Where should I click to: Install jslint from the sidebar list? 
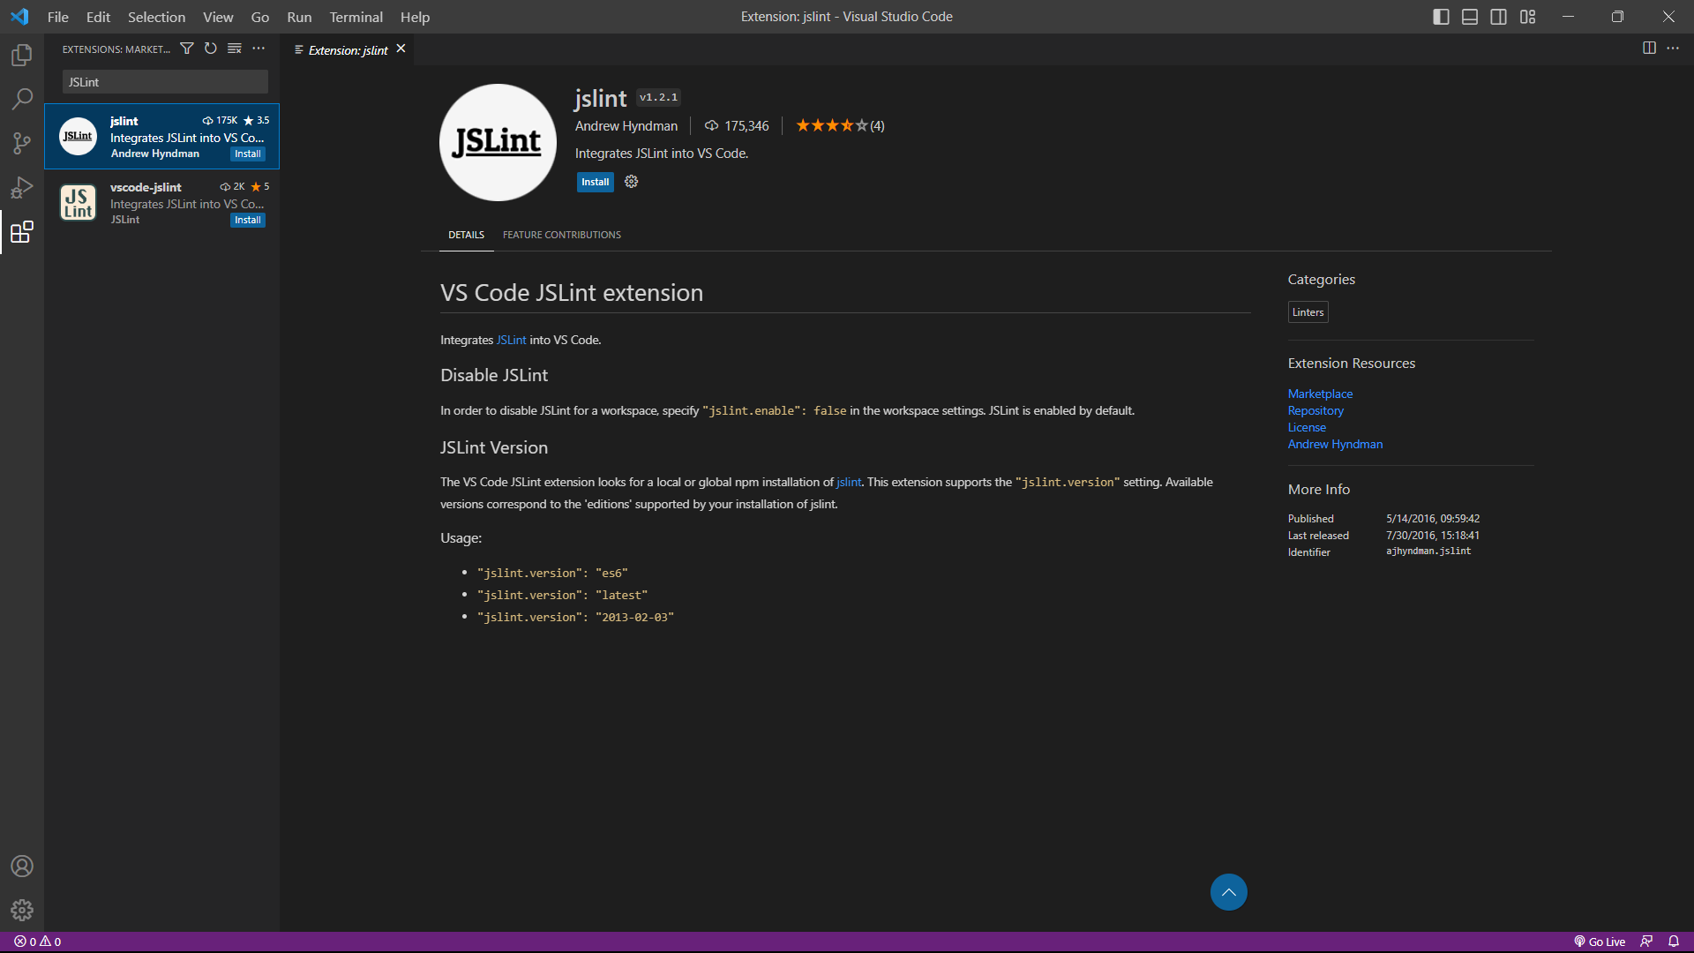[x=248, y=154]
